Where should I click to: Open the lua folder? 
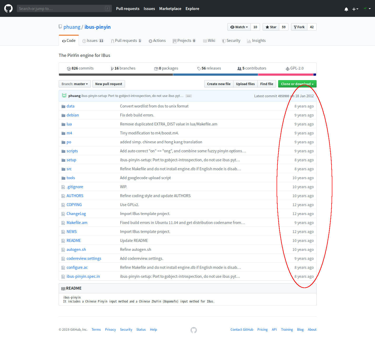point(69,124)
